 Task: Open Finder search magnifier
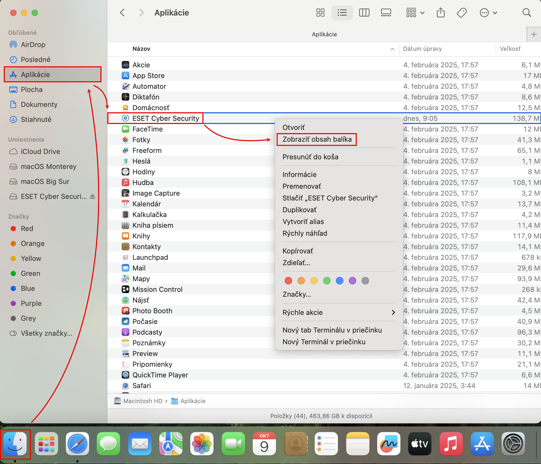click(x=526, y=13)
